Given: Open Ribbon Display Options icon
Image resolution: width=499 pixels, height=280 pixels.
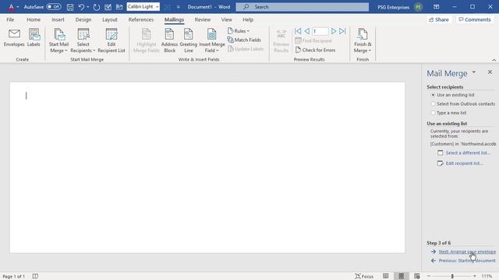Looking at the screenshot, I should click(437, 7).
